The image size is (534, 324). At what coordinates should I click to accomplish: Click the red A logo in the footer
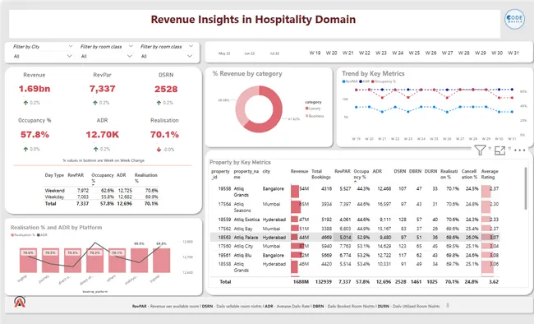[x=20, y=302]
